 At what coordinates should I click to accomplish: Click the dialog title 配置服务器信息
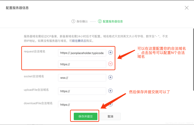pos(17,8)
